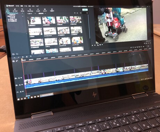Viewport: 160px width, 132px height.
Task: Open the Record dropdown next to Import
Action: click(x=42, y=14)
